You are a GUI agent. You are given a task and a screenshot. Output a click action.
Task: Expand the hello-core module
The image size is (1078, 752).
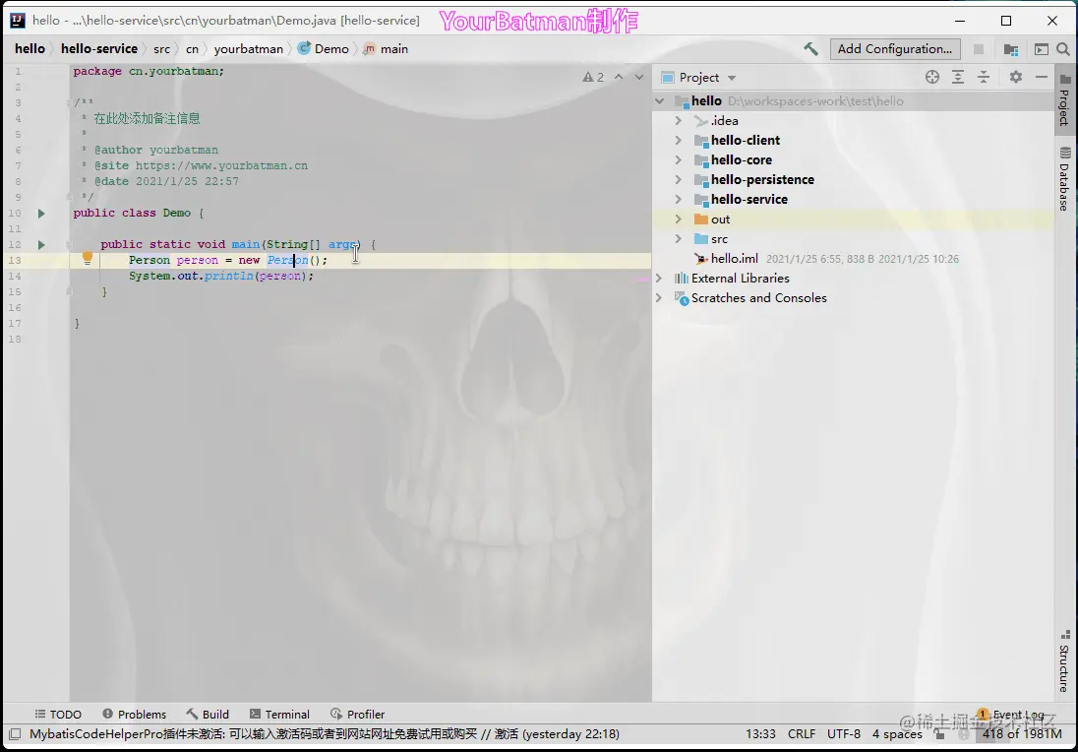tap(679, 160)
